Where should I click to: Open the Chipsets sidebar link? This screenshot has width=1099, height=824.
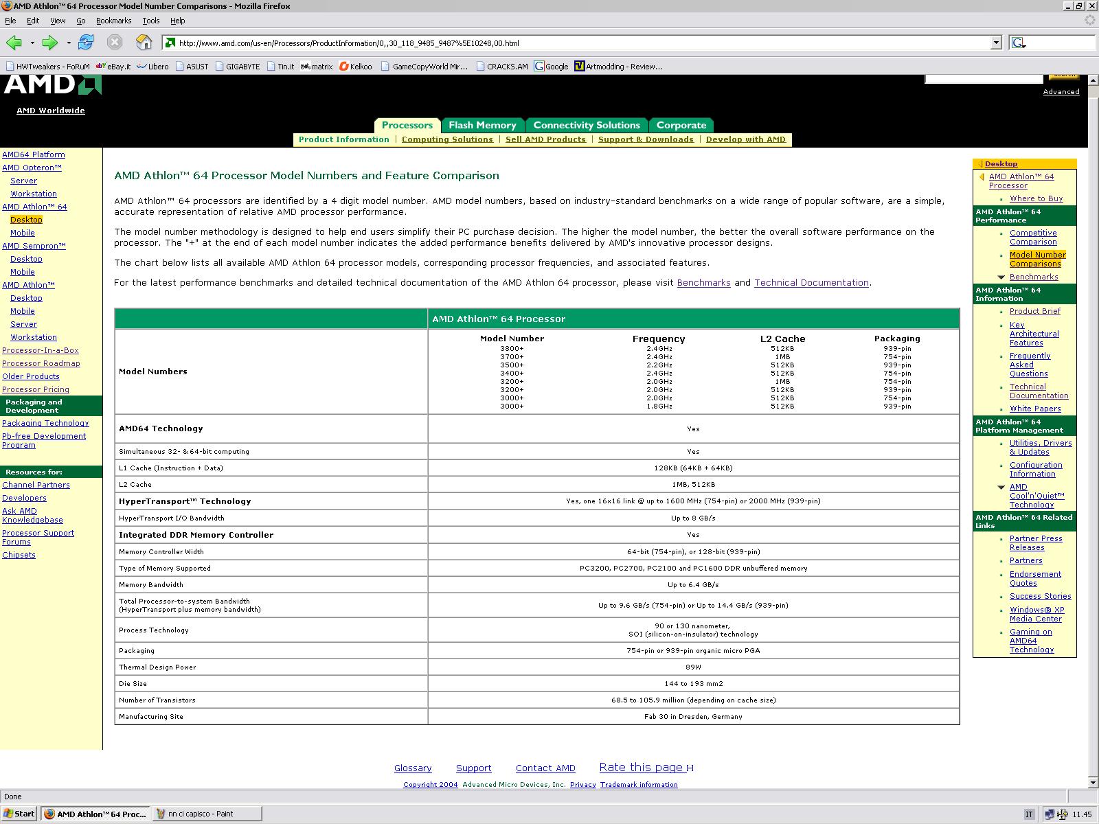tap(19, 555)
